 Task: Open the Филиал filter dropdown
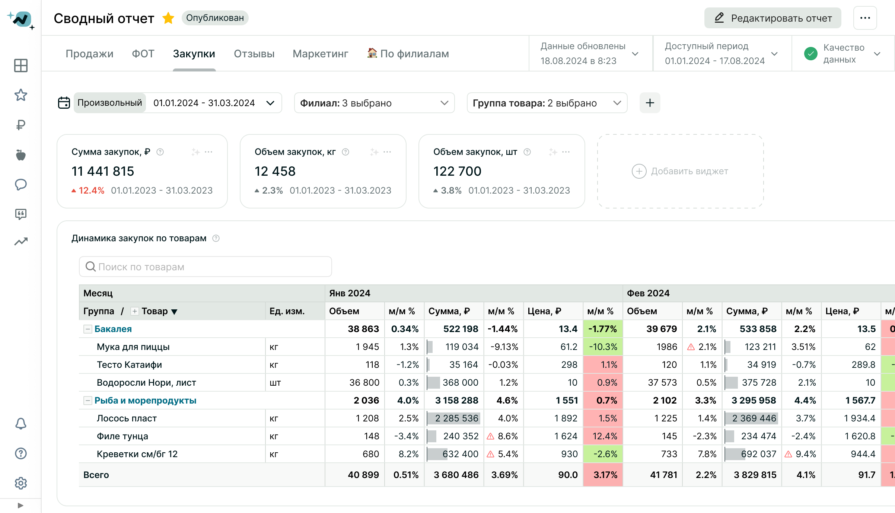point(374,103)
